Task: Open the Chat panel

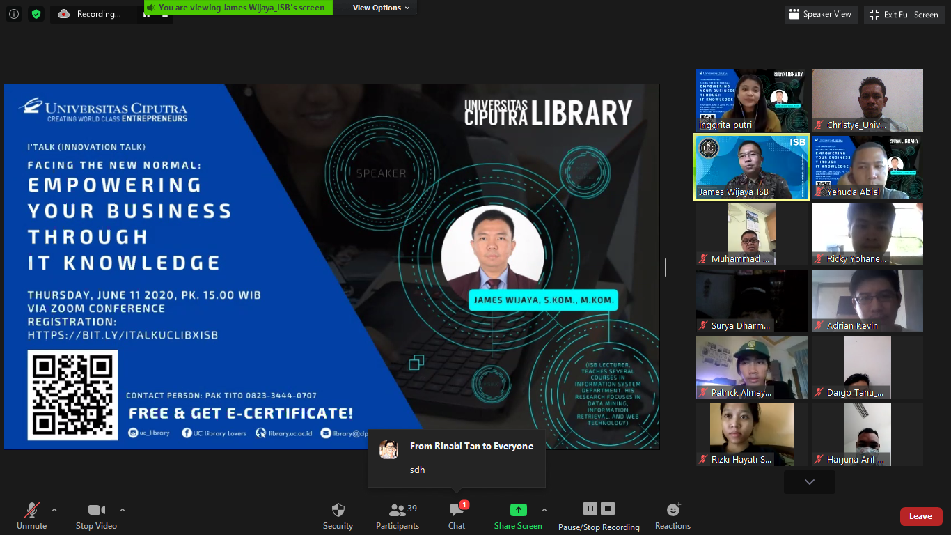Action: (457, 515)
